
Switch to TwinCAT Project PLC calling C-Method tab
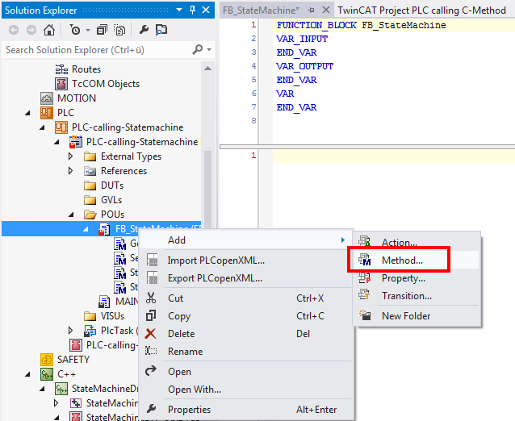[422, 10]
